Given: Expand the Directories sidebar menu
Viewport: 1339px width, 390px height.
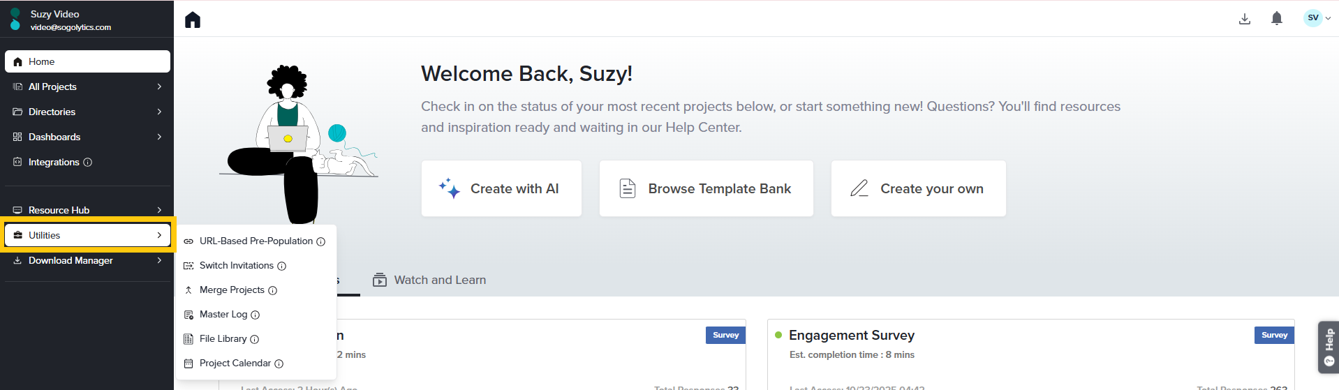Looking at the screenshot, I should tap(159, 112).
